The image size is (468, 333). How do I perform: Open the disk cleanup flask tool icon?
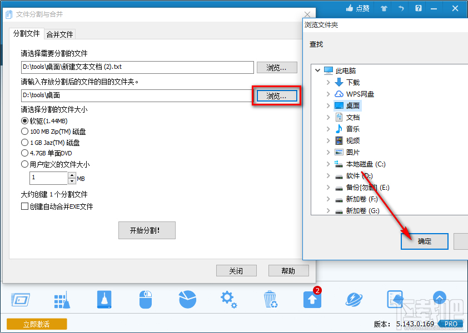tap(103, 299)
